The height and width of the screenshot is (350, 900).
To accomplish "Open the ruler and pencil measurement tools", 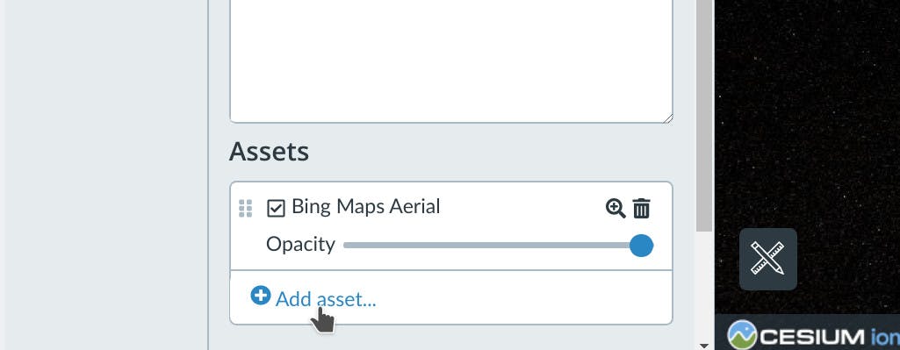I will (x=768, y=259).
